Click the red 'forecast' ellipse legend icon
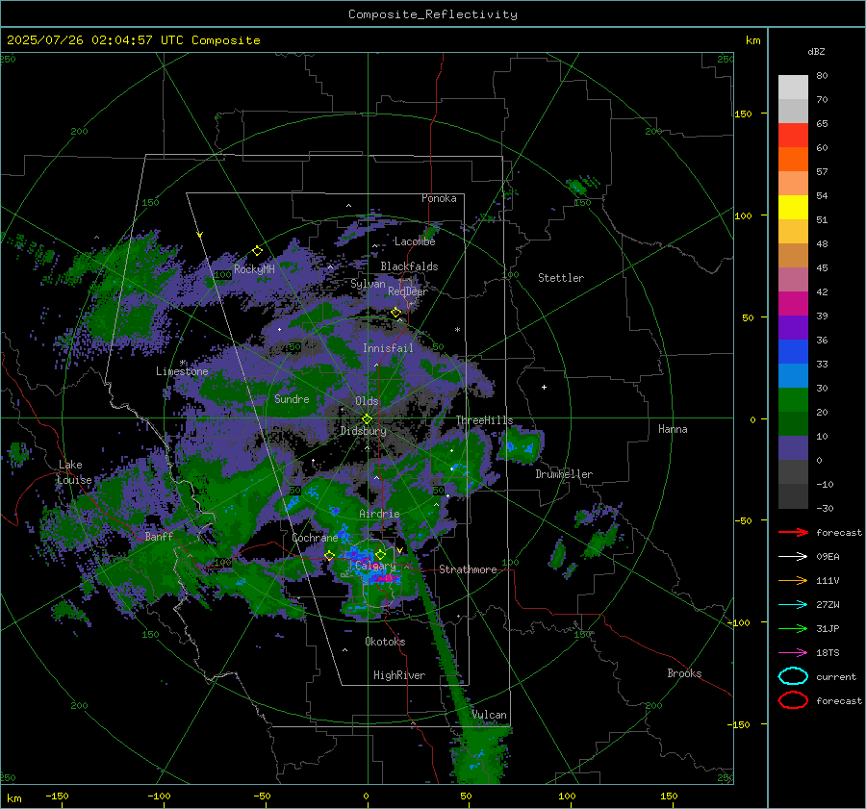The width and height of the screenshot is (866, 809). pyautogui.click(x=793, y=700)
